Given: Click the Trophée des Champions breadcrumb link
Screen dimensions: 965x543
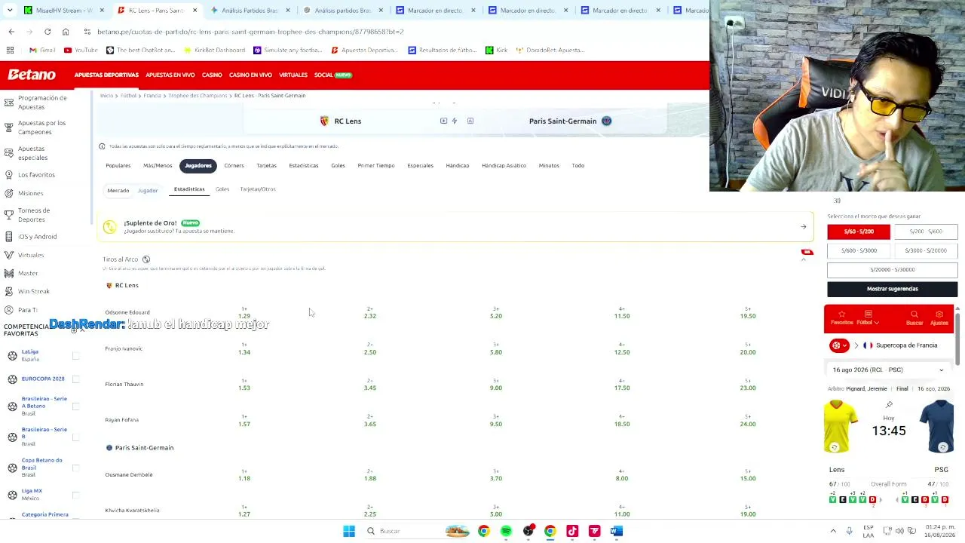Looking at the screenshot, I should 198,96.
